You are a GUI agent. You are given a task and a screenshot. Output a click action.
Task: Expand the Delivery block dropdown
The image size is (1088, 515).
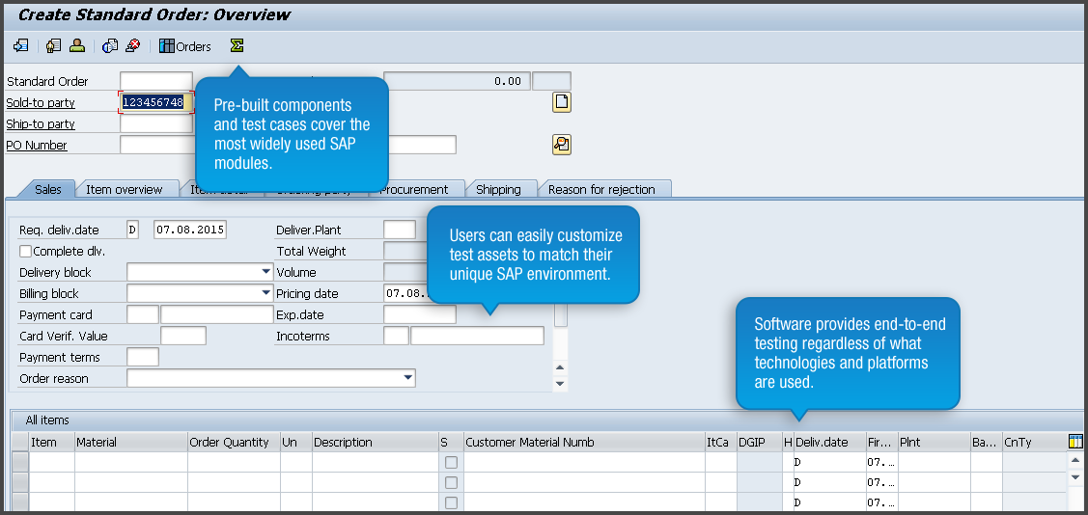click(x=265, y=273)
